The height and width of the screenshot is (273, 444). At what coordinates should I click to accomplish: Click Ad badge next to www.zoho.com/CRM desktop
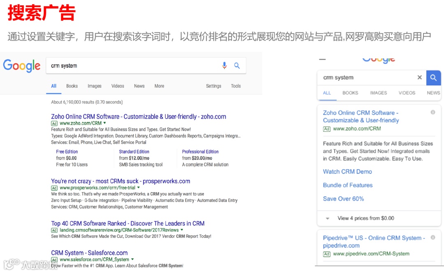tap(54, 123)
